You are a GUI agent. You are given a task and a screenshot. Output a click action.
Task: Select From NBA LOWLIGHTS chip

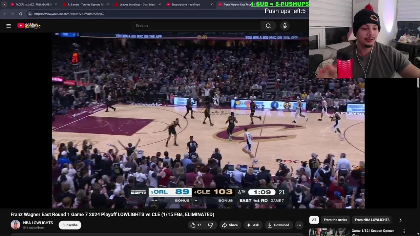click(x=372, y=220)
